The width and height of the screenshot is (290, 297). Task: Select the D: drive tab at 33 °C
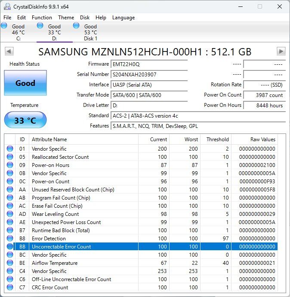pyautogui.click(x=54, y=32)
